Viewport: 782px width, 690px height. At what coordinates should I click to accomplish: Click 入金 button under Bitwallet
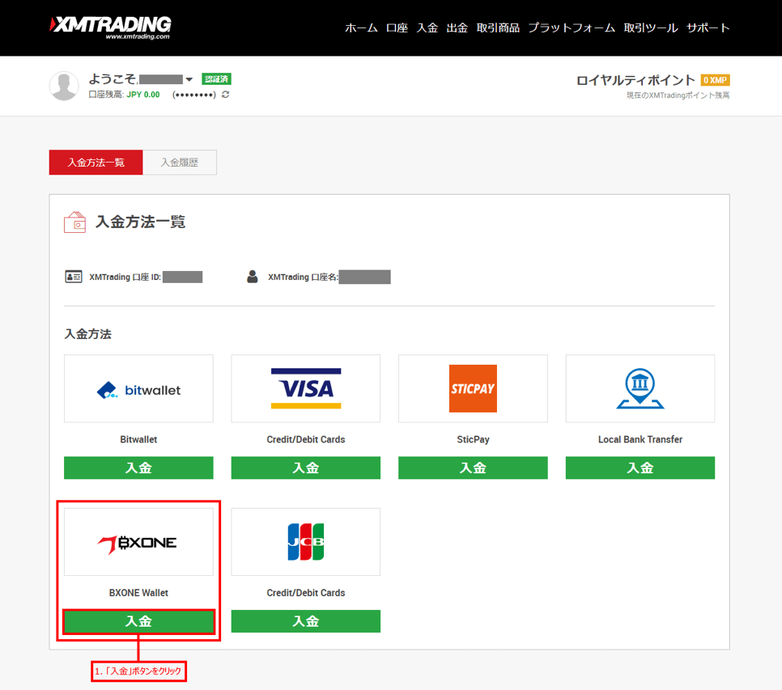pos(138,468)
